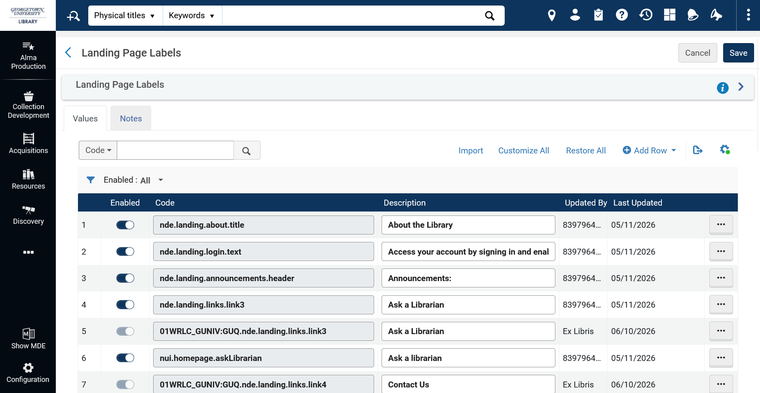
Task: Click the code search magnifier button
Action: 247,150
